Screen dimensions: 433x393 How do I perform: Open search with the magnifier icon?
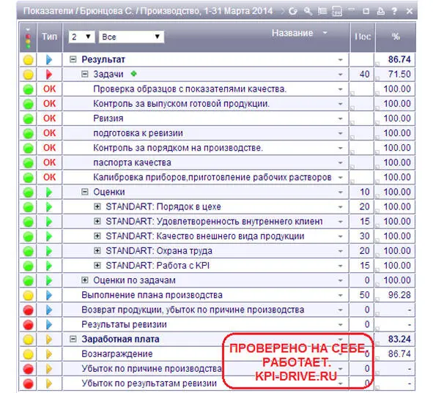coord(308,11)
